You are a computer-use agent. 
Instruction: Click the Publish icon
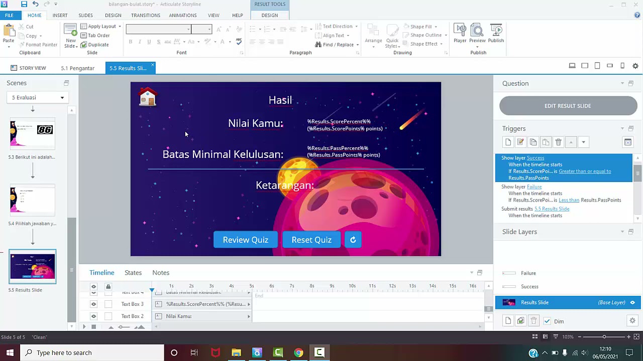496,33
